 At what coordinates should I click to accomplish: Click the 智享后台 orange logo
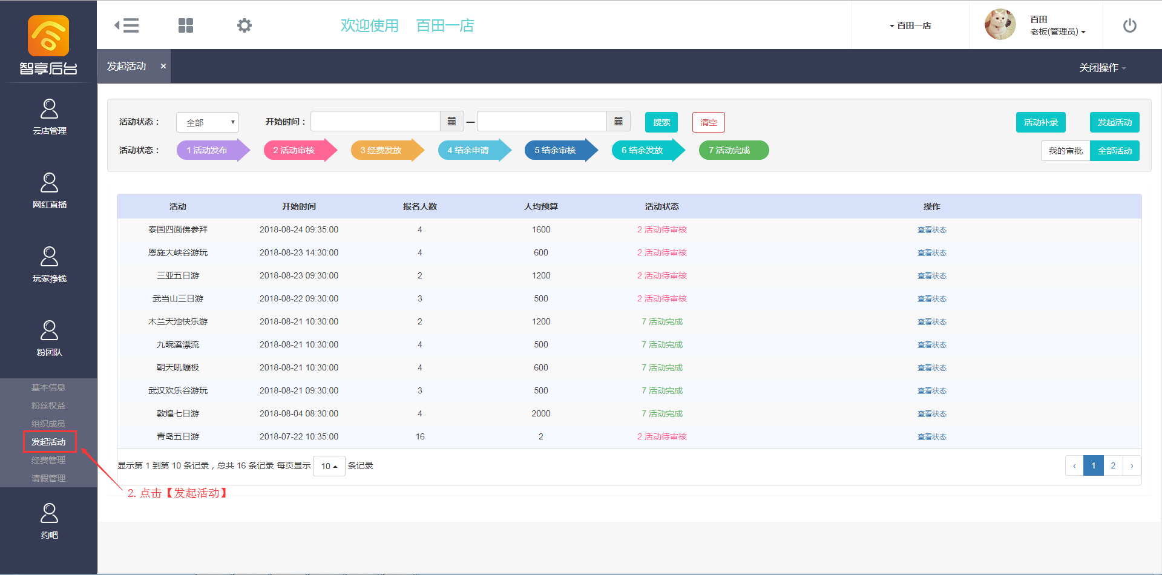point(48,36)
